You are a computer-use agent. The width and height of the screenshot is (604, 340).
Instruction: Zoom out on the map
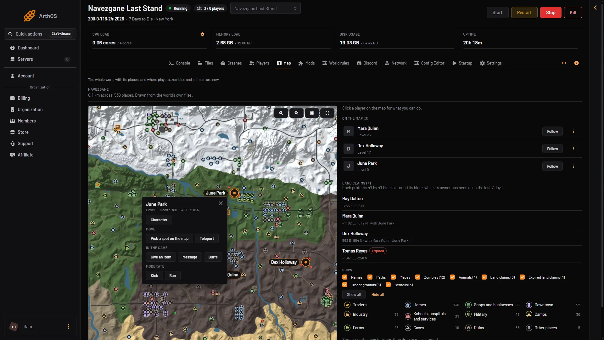(296, 113)
